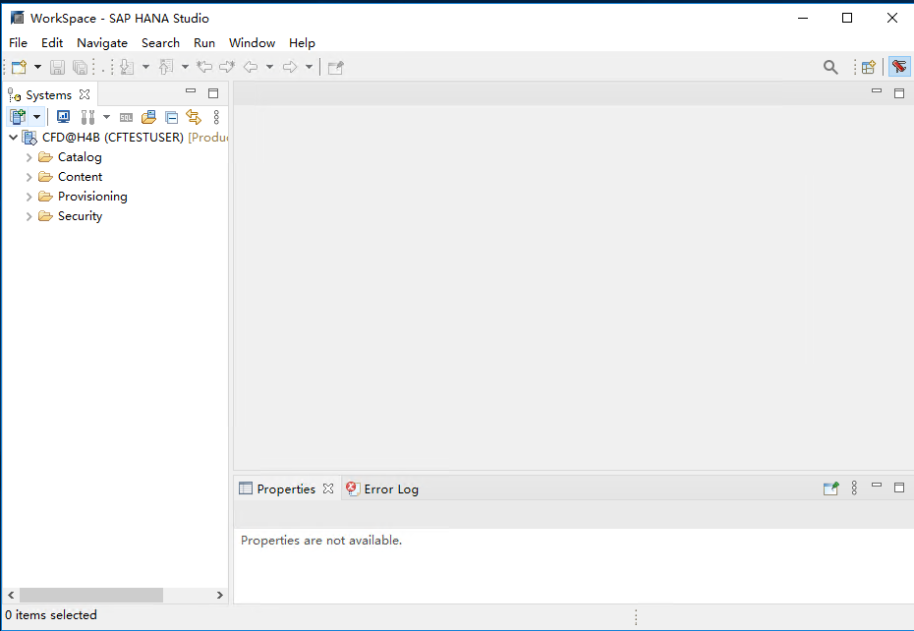
Task: Click the Properties view menu dots
Action: tap(853, 488)
